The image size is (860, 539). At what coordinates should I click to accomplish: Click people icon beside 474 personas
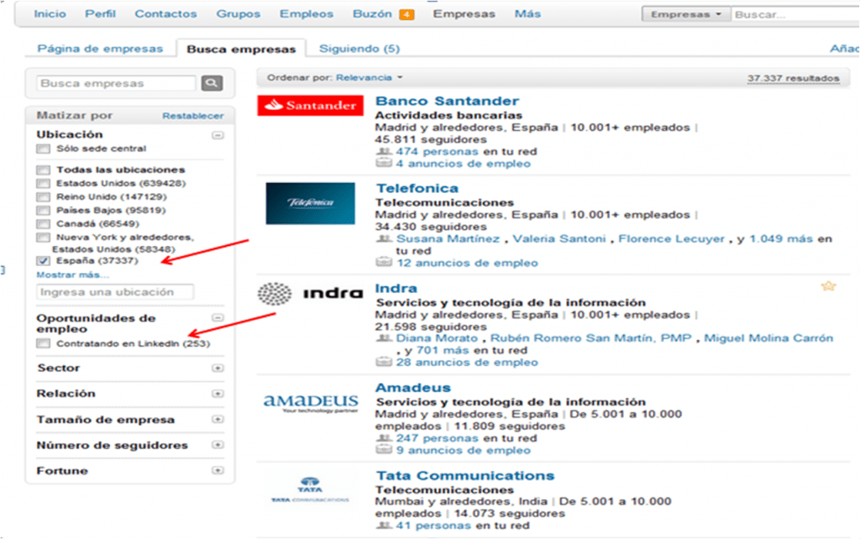(384, 151)
